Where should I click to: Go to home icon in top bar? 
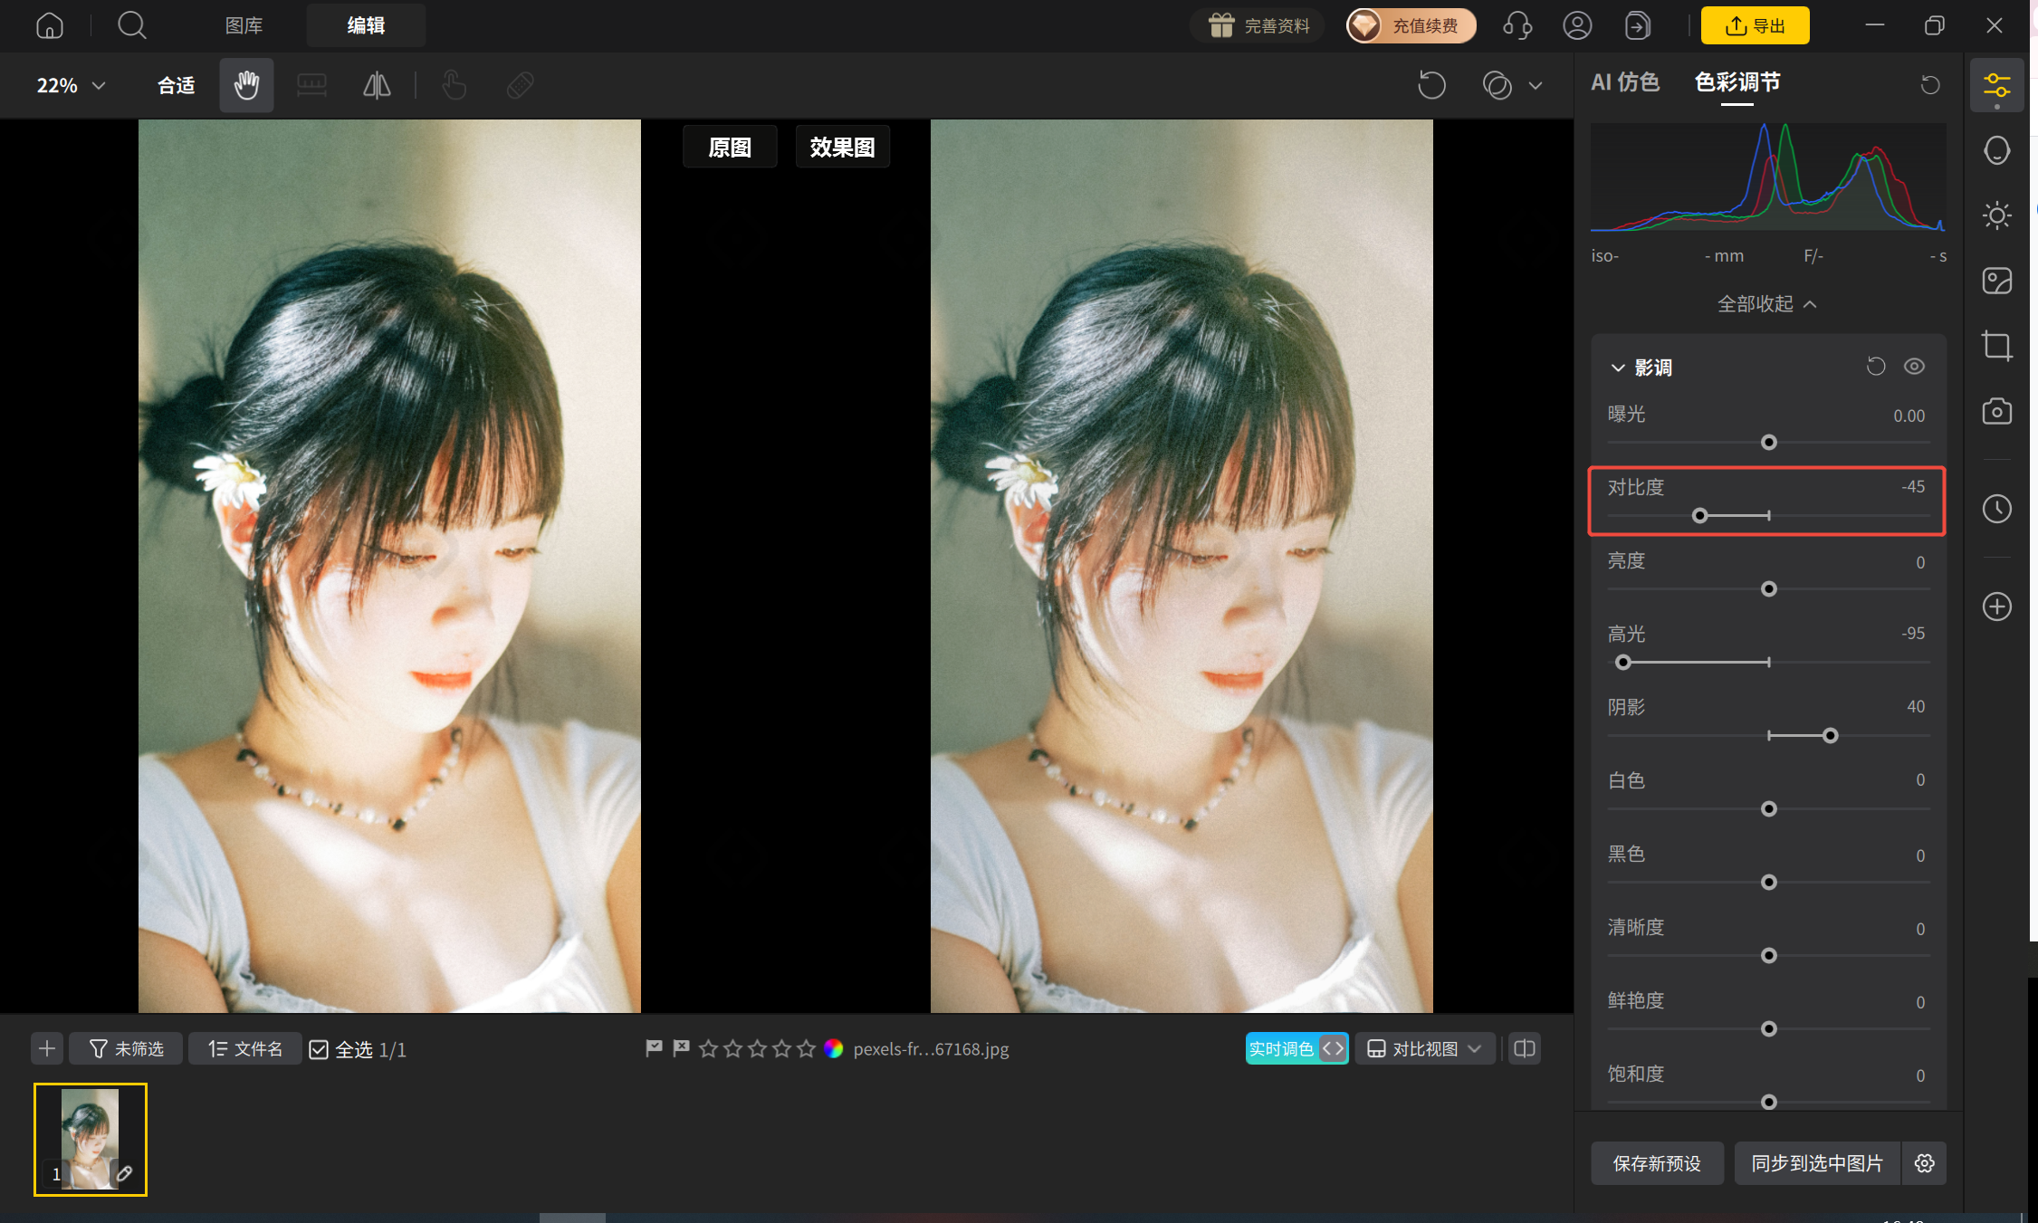49,25
